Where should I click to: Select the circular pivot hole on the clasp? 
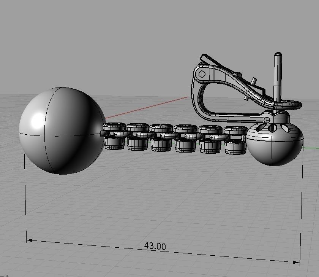[x=202, y=74]
